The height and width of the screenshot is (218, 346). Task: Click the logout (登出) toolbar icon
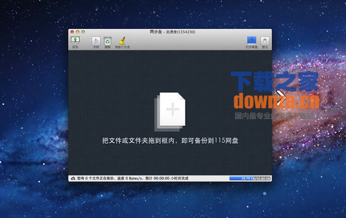[265, 41]
